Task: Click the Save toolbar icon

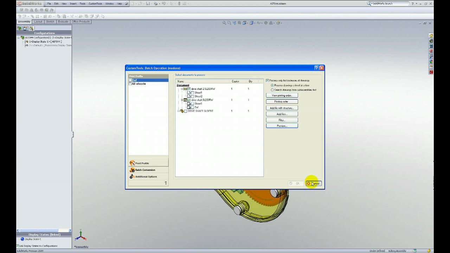Action: (148, 4)
